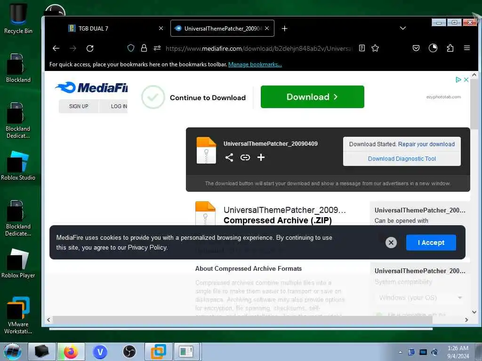
Task: Click the share icon for the file
Action: (229, 157)
